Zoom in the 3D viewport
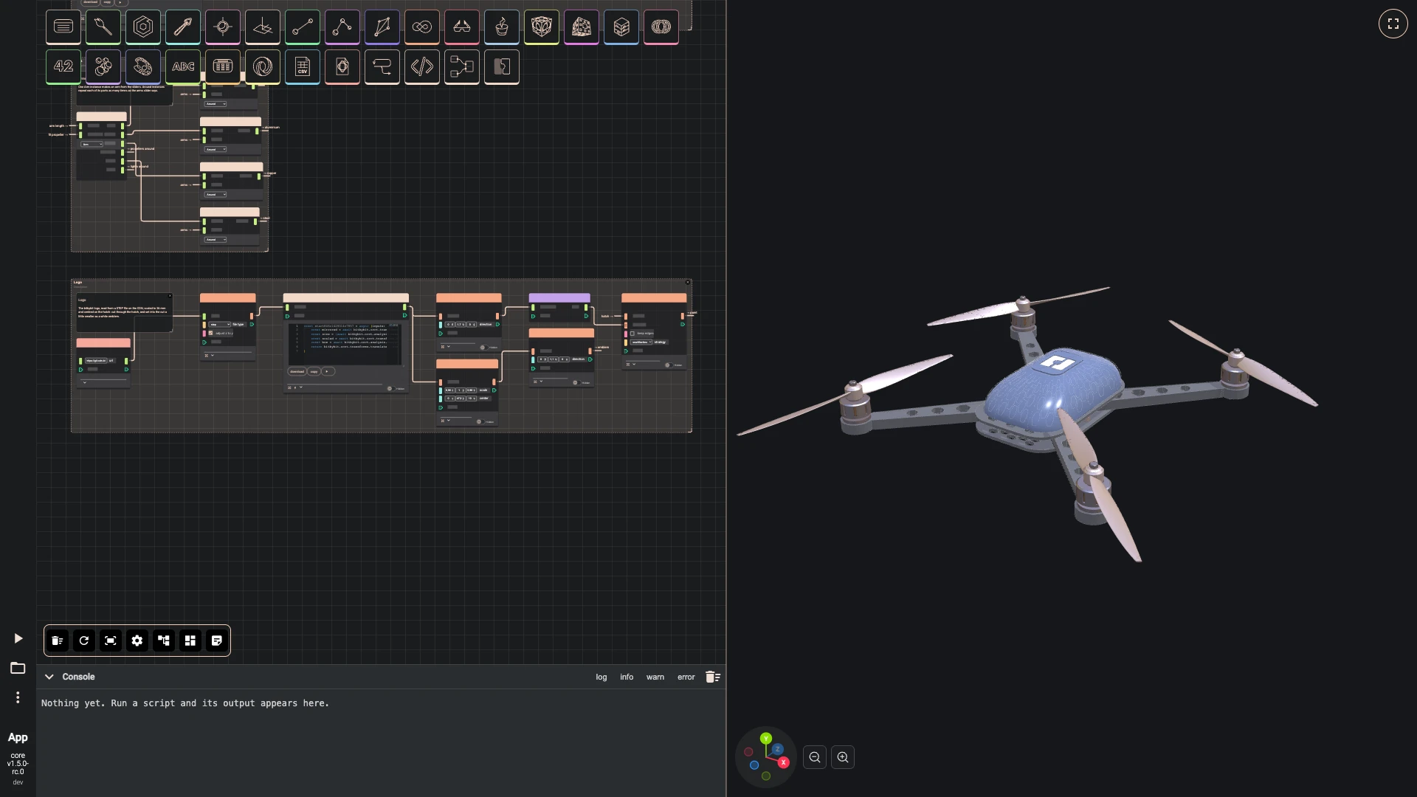 click(843, 757)
